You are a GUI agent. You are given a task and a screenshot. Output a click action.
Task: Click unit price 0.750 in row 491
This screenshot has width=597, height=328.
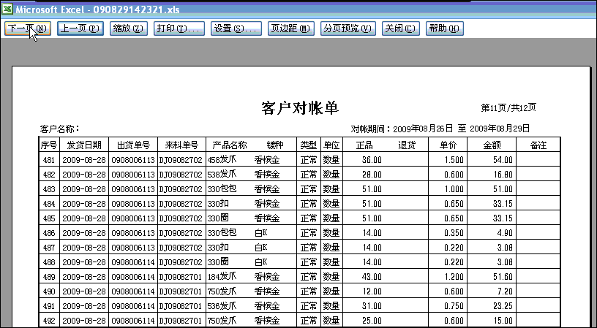coord(454,306)
